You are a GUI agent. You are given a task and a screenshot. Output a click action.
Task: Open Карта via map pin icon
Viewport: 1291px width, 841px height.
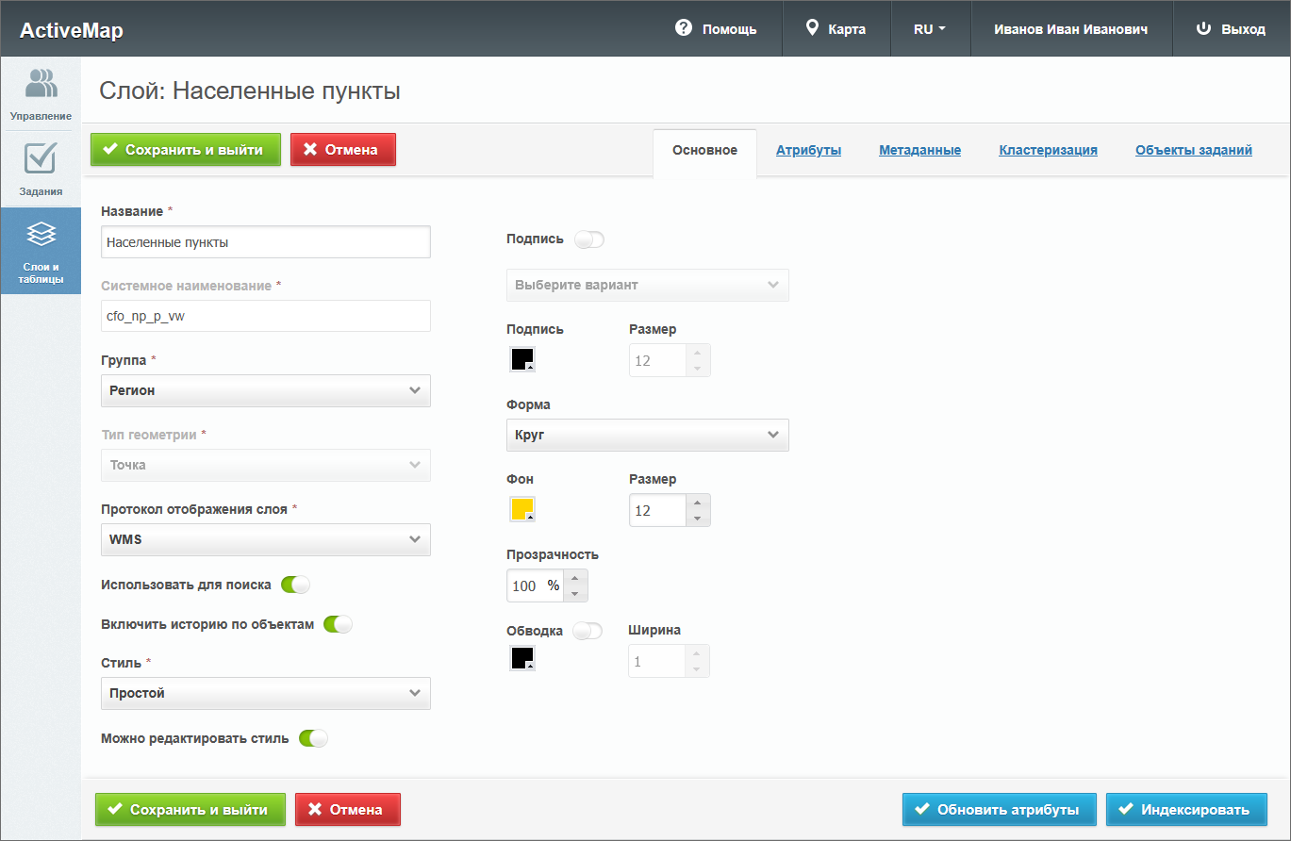pyautogui.click(x=812, y=28)
